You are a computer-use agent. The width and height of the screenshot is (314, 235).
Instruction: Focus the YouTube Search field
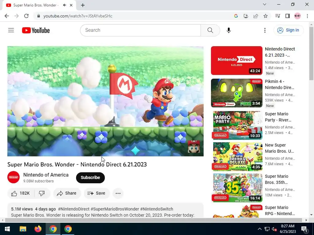point(140,30)
